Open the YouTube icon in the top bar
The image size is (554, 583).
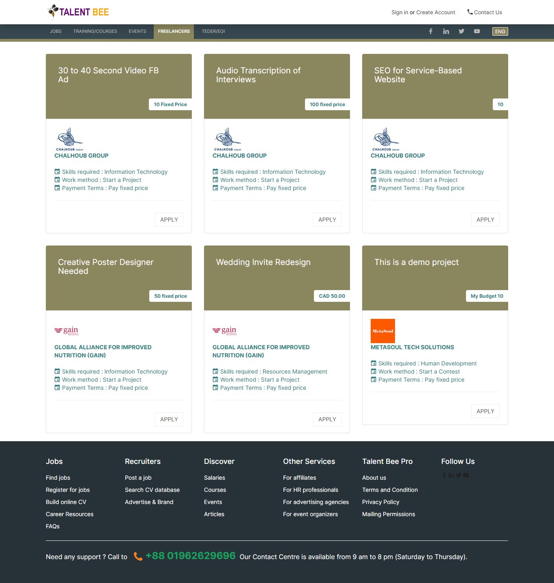tap(477, 31)
